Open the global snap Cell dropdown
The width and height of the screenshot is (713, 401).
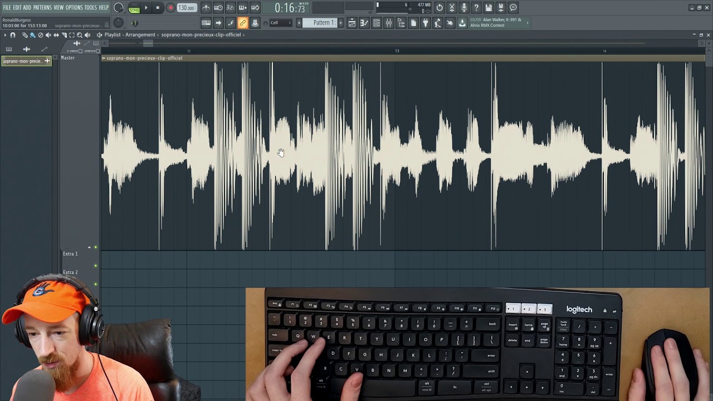point(281,23)
